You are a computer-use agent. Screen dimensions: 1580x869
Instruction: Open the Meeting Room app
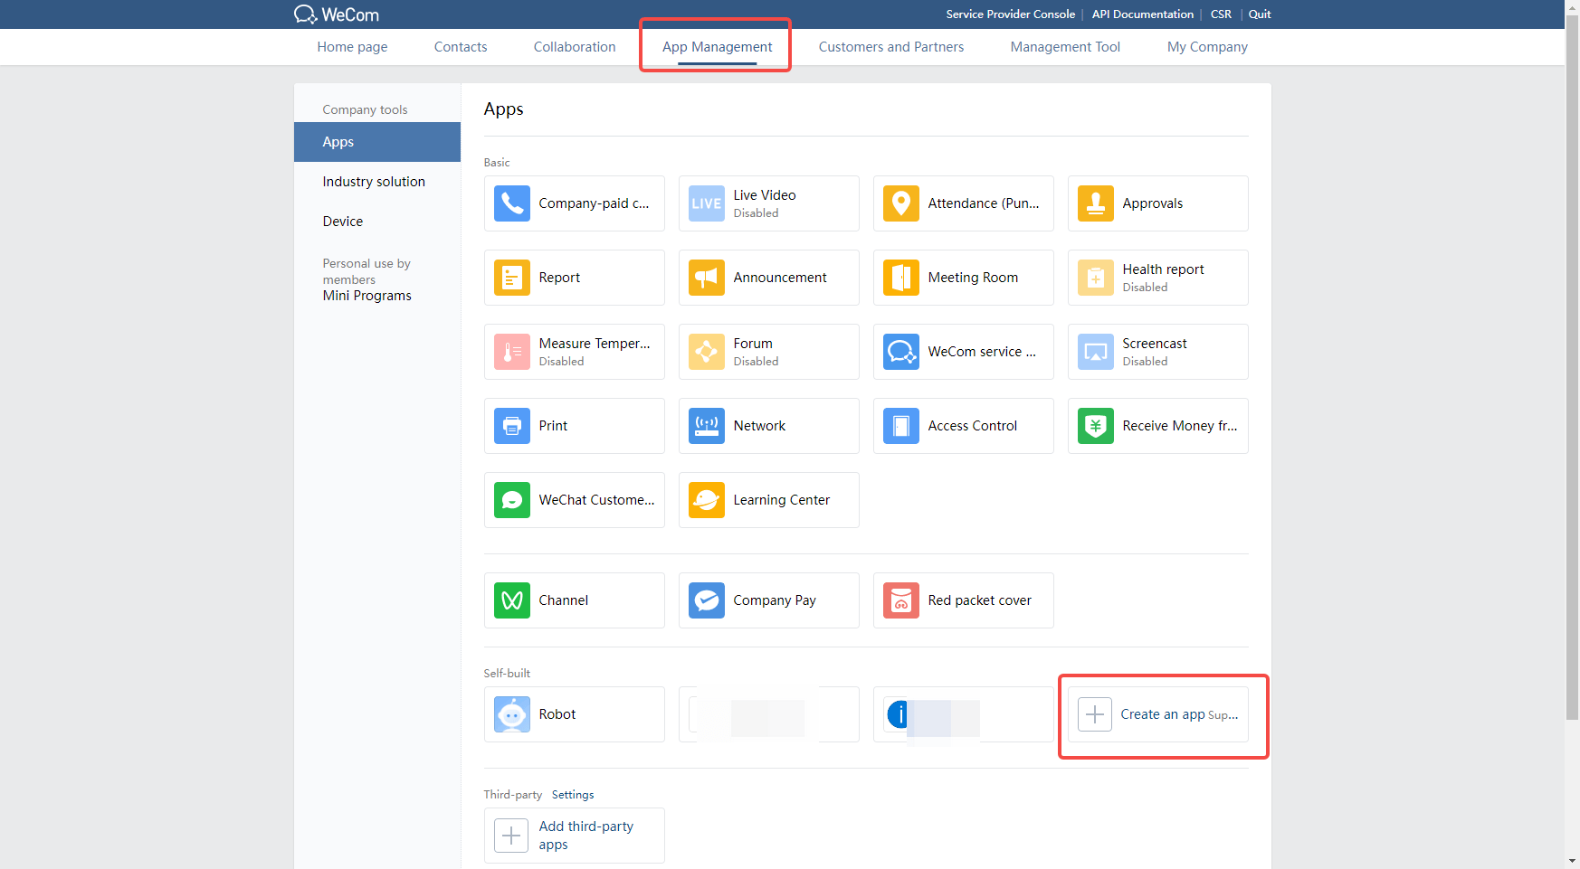click(x=963, y=278)
